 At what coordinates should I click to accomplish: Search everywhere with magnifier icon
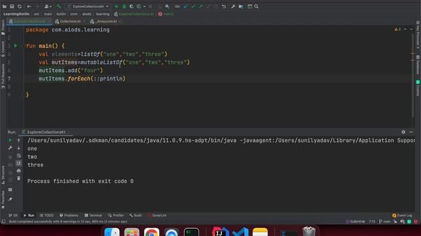(257, 7)
